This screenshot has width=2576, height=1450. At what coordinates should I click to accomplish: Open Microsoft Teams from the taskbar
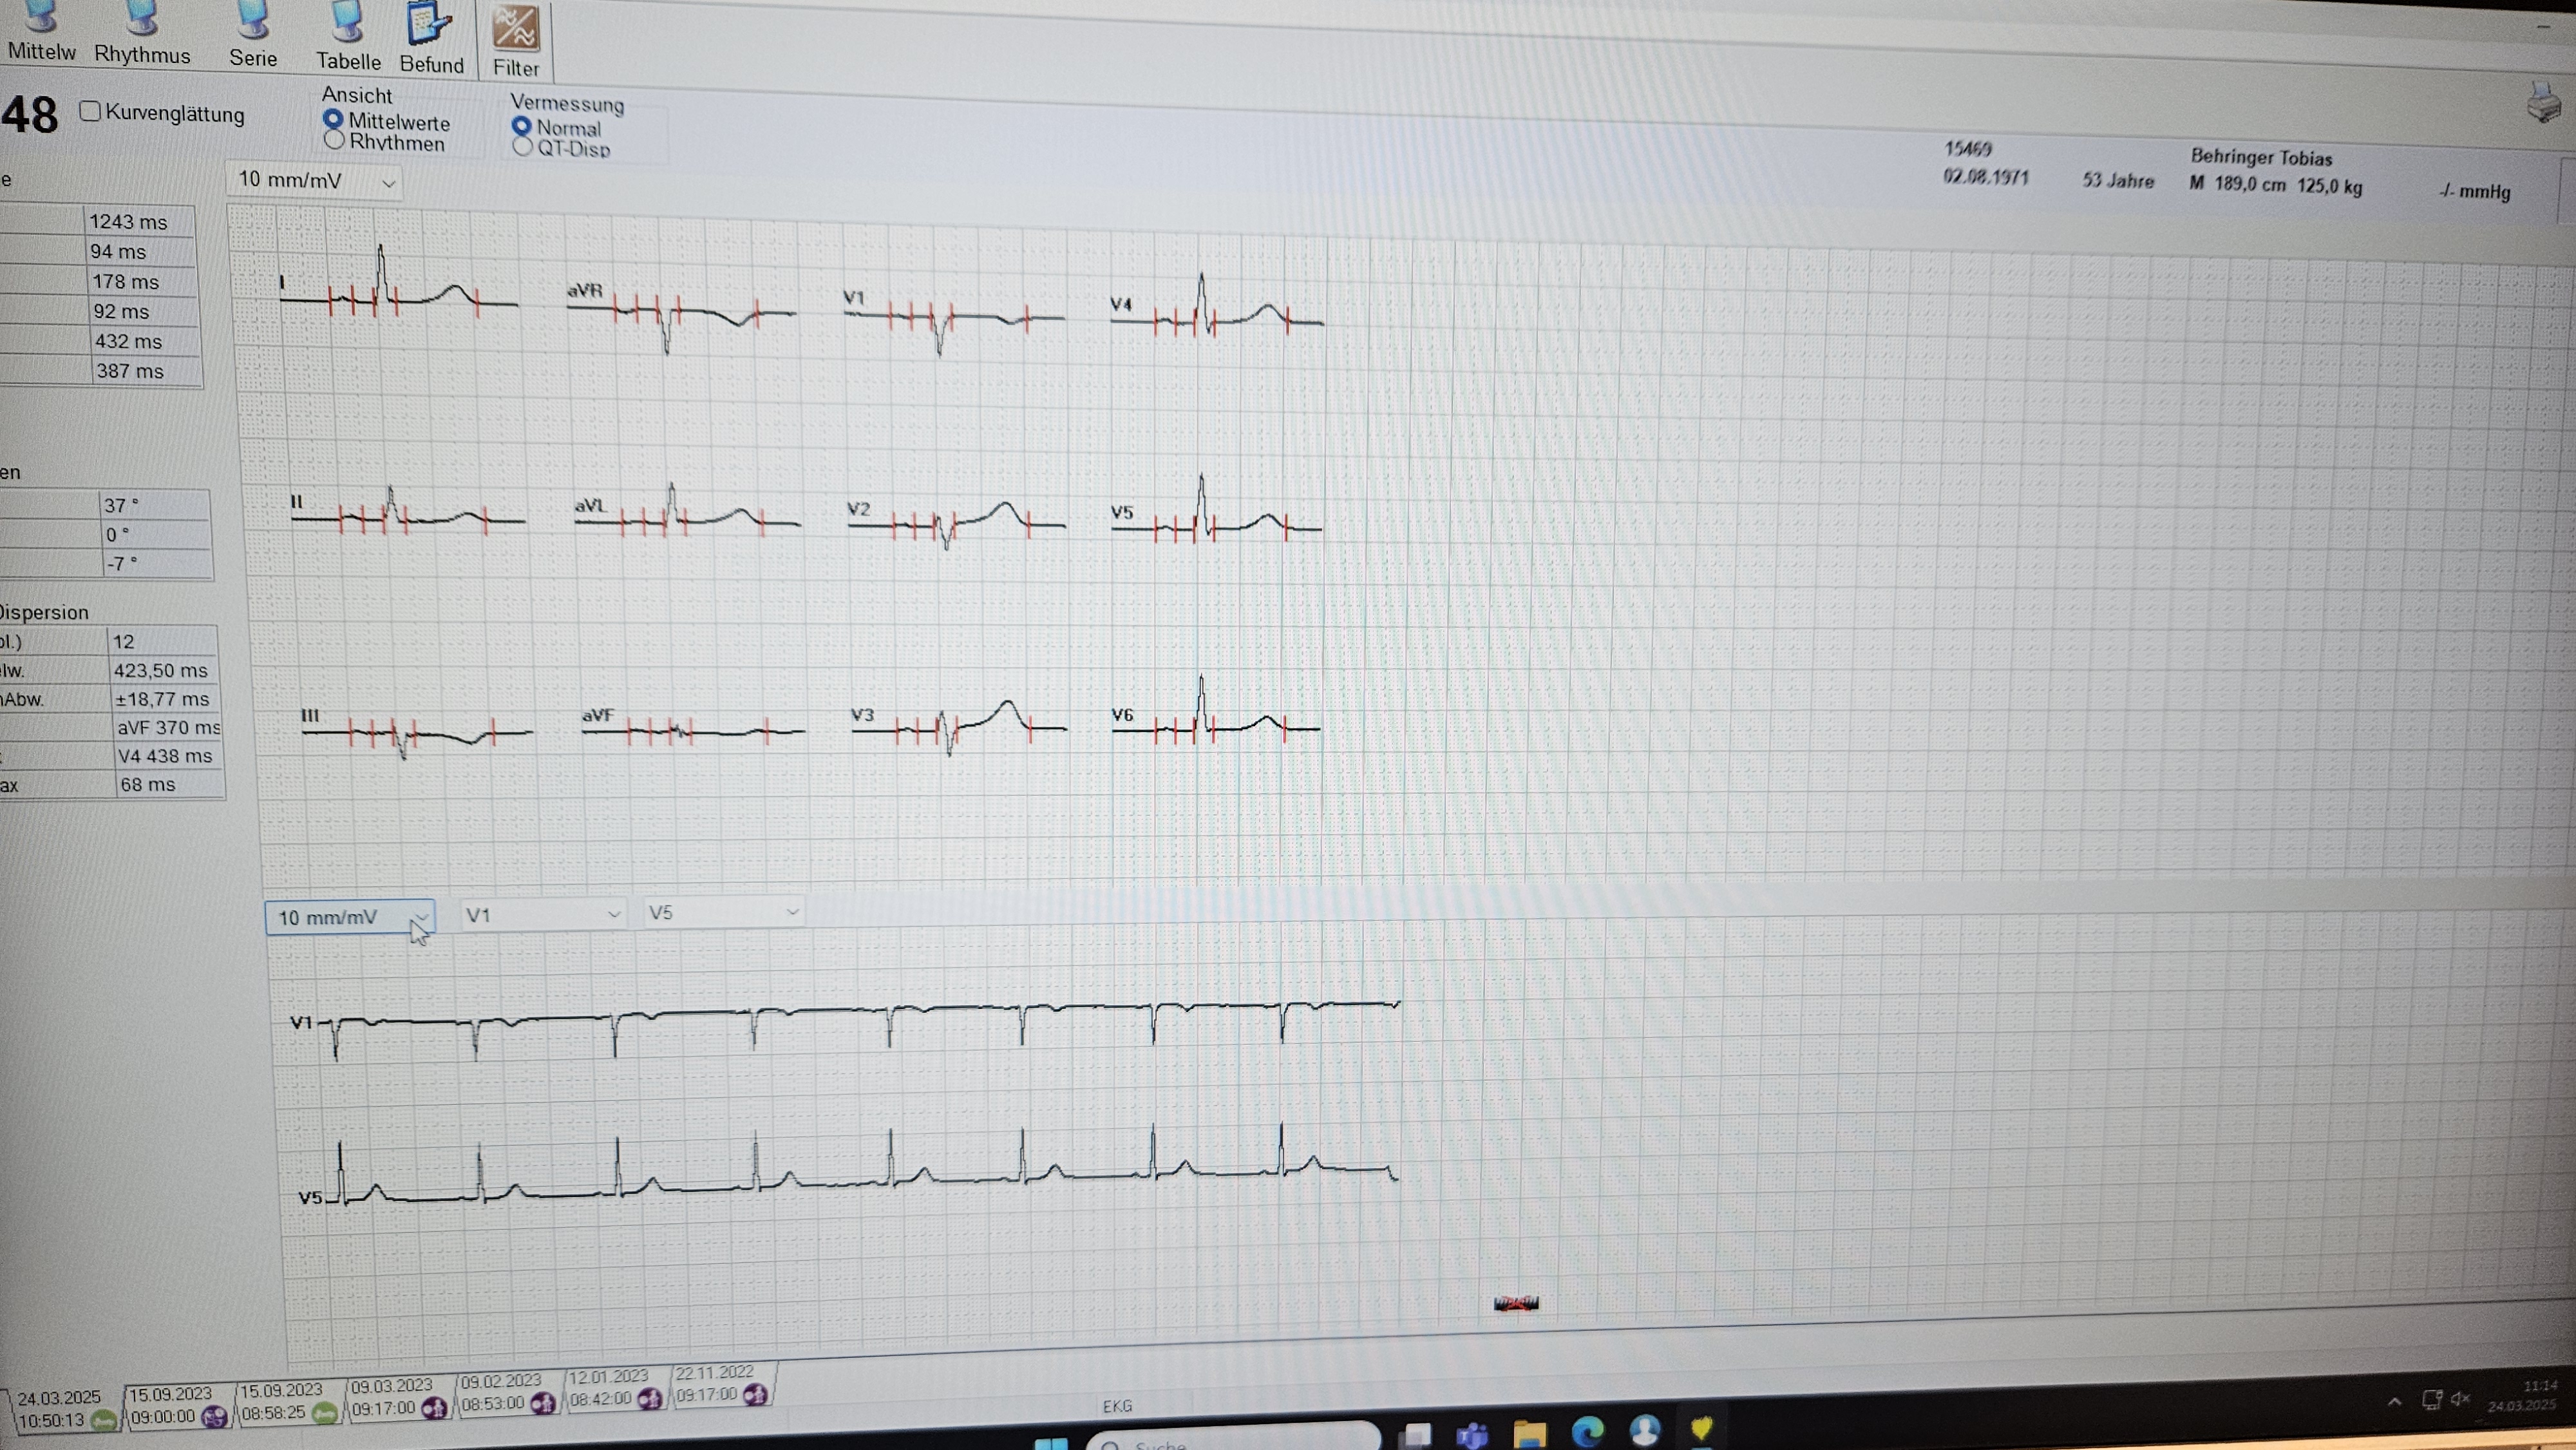pyautogui.click(x=1472, y=1436)
